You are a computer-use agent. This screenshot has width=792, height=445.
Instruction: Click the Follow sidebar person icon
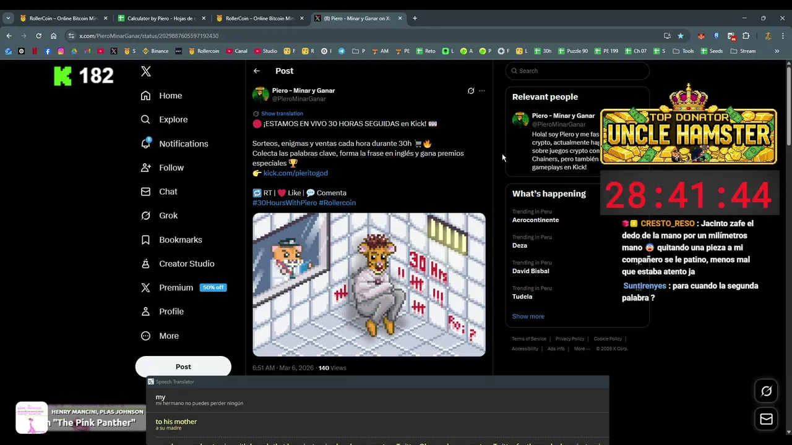click(145, 167)
